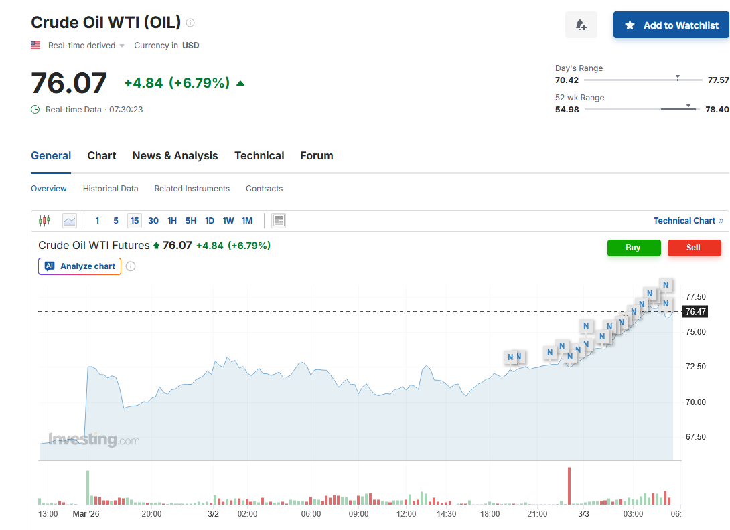Open the Forum tab
This screenshot has height=530, width=730.
click(317, 155)
